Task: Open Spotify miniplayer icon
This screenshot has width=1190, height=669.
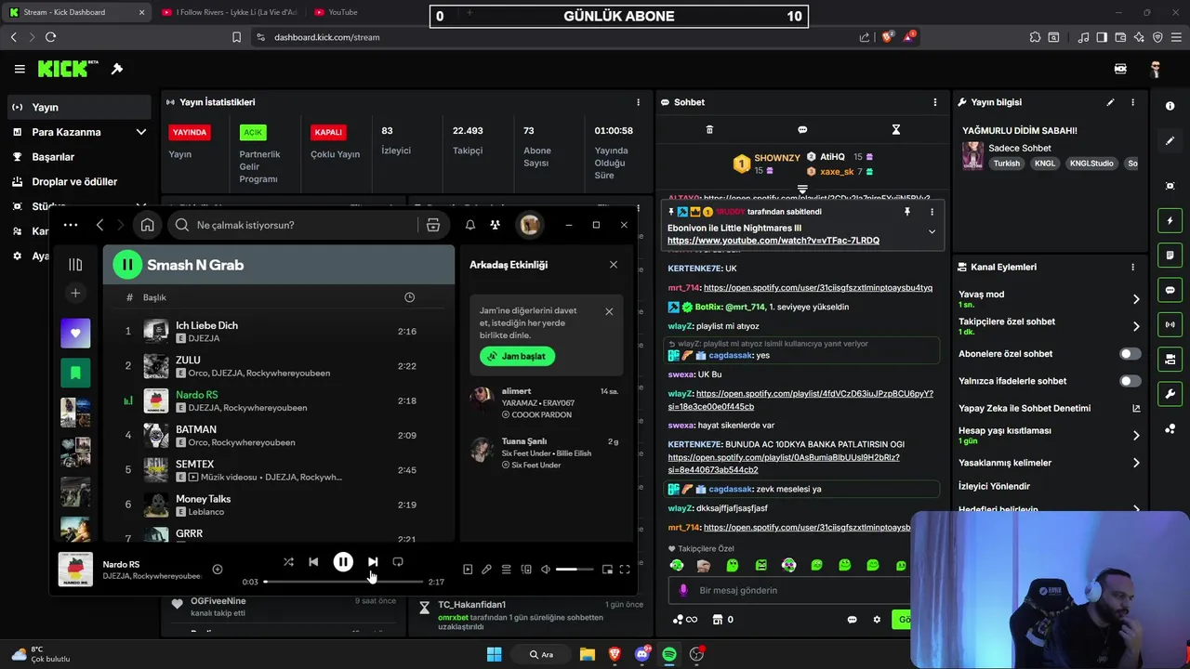Action: (x=607, y=570)
